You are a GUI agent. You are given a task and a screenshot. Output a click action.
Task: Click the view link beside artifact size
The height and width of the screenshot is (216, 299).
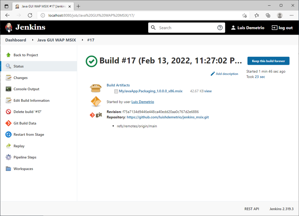click(x=208, y=91)
